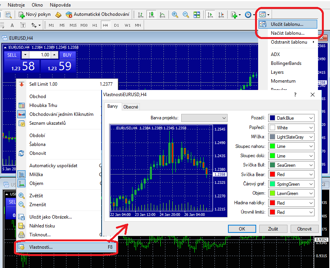Click the Seznam ukazatelů icon
This screenshot has height=268, width=330.
22,123
